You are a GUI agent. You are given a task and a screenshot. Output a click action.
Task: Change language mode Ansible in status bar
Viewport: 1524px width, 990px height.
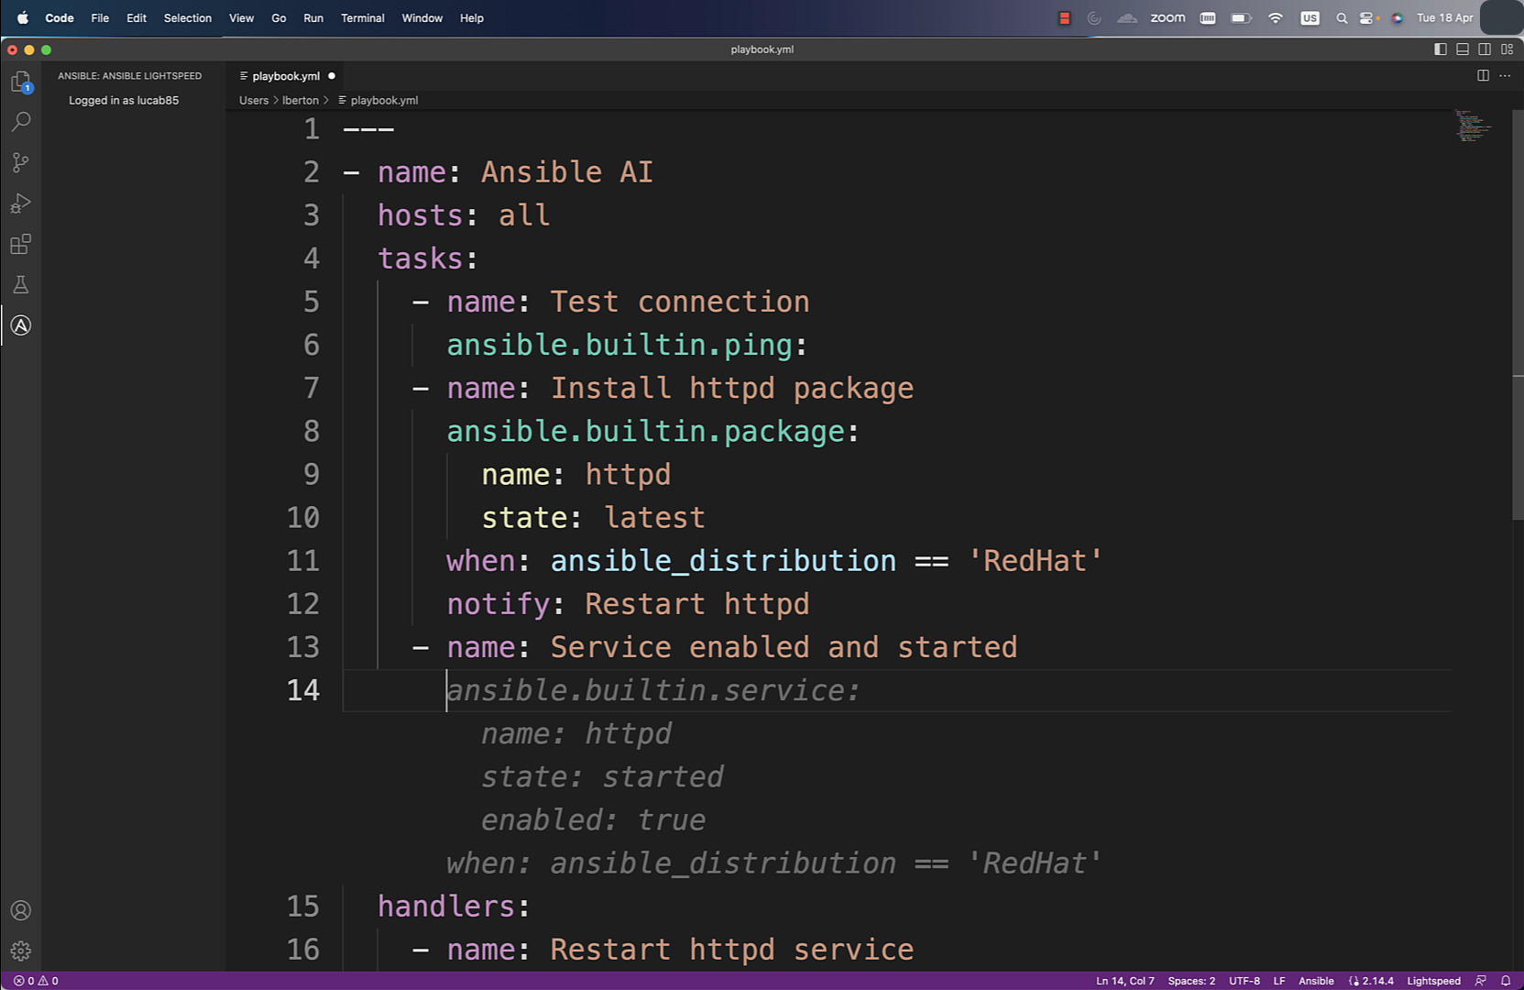coord(1316,981)
